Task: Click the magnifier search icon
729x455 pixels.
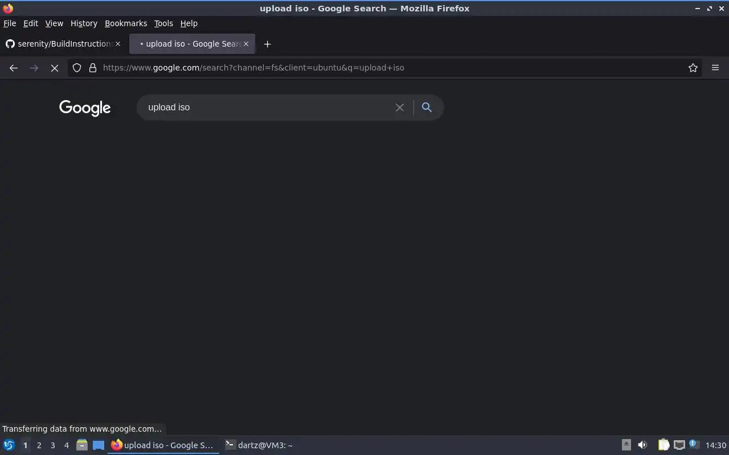Action: [x=427, y=107]
